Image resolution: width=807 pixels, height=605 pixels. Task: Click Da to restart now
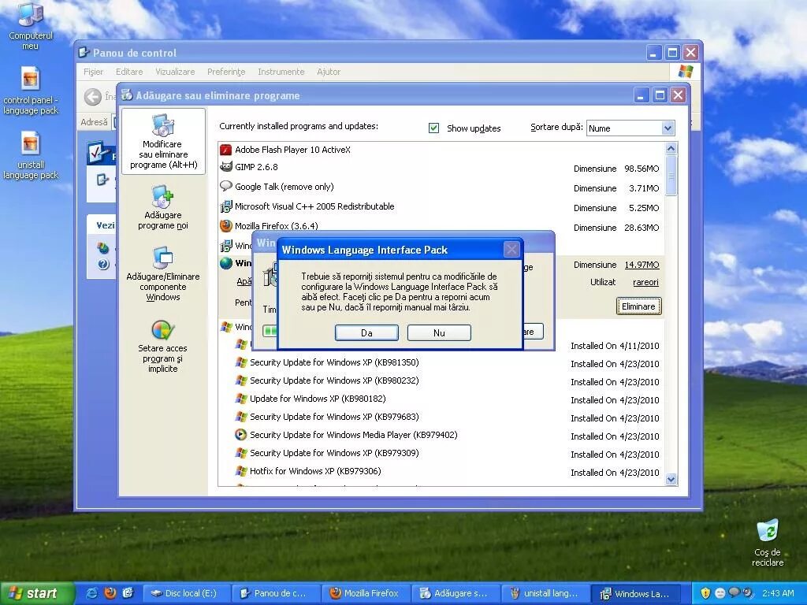point(366,333)
